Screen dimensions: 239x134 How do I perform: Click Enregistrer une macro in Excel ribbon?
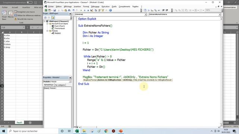point(25,12)
